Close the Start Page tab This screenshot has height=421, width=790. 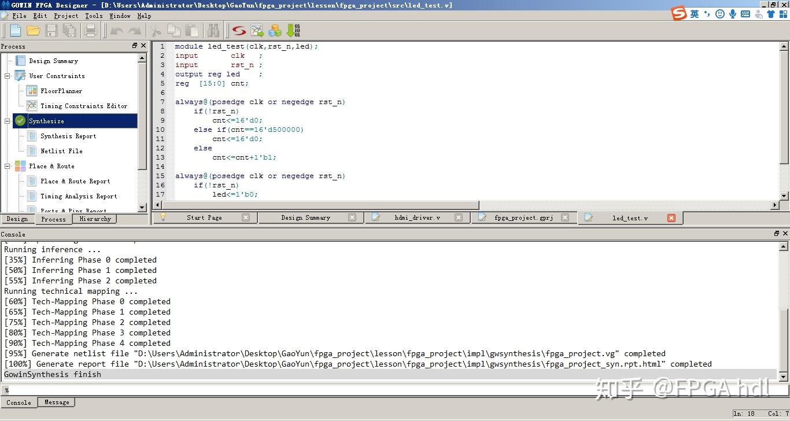click(246, 218)
